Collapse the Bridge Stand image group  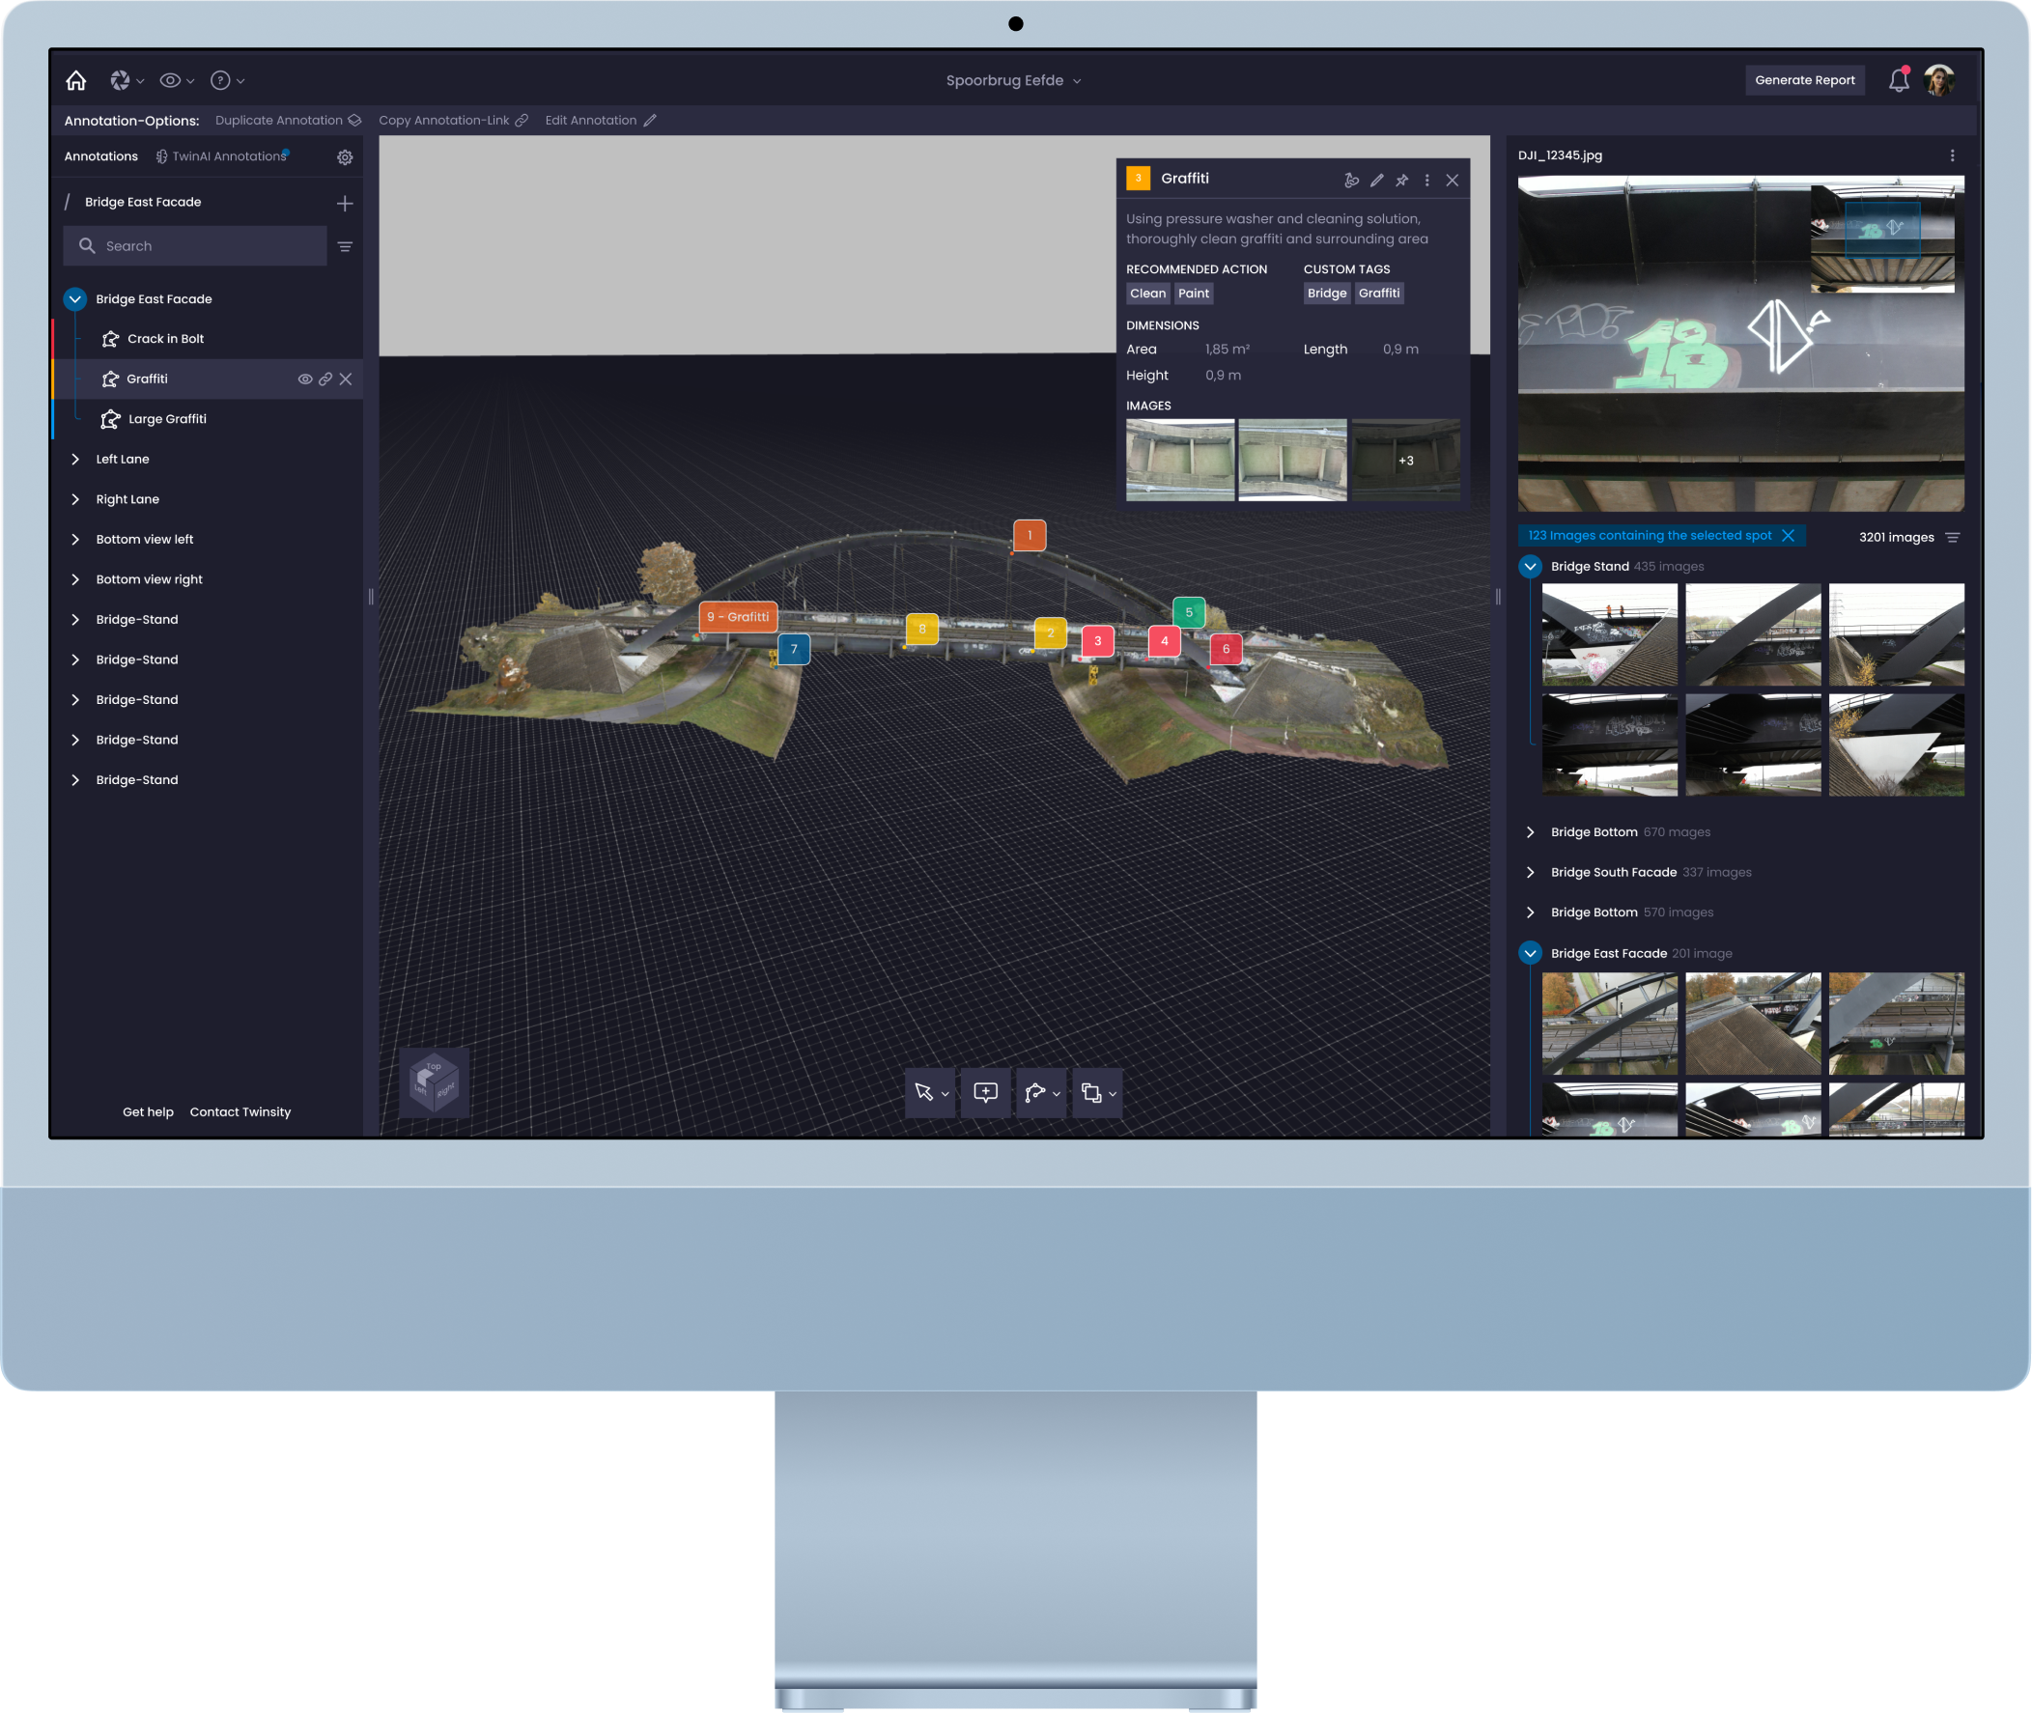[1530, 566]
